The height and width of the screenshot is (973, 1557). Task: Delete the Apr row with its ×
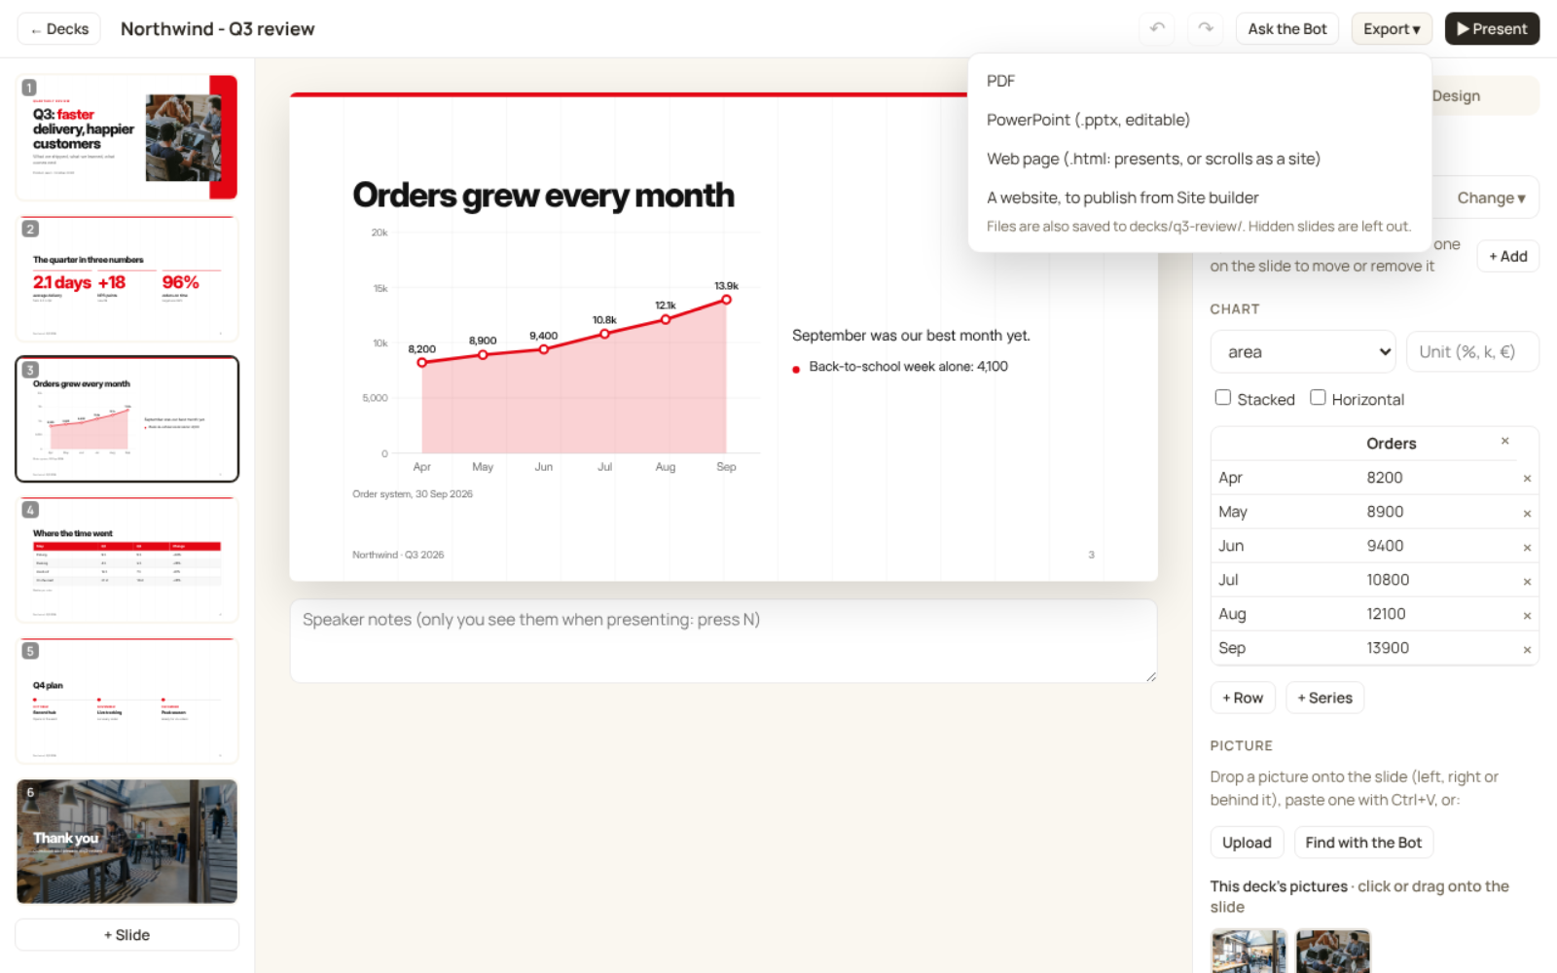point(1527,479)
